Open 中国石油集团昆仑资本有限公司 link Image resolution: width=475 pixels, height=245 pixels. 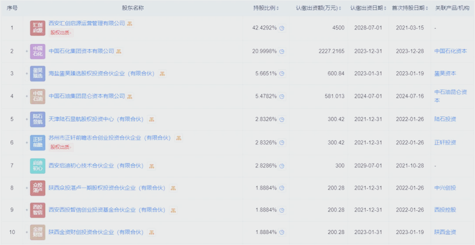[x=87, y=96]
